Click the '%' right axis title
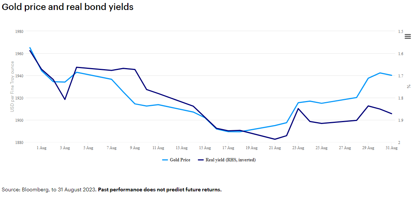 [x=409, y=86]
